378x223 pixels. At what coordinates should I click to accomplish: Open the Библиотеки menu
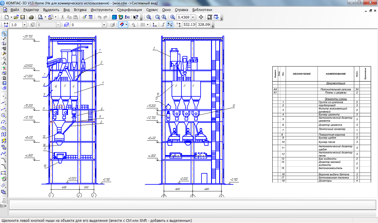(202, 10)
